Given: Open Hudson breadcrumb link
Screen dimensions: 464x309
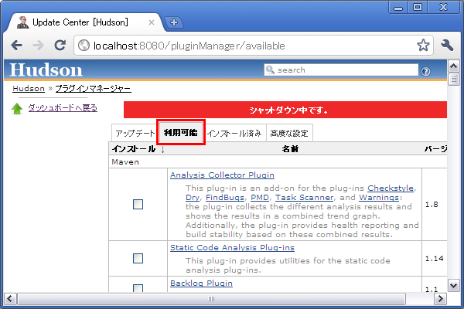Looking at the screenshot, I should [x=29, y=88].
